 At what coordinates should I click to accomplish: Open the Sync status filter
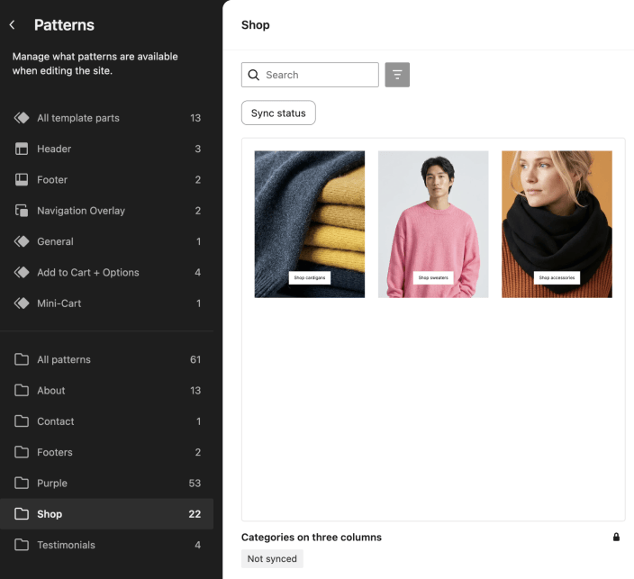click(x=278, y=113)
